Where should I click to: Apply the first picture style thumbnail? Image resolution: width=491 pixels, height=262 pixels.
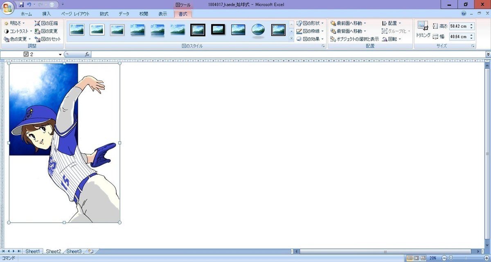pyautogui.click(x=77, y=30)
